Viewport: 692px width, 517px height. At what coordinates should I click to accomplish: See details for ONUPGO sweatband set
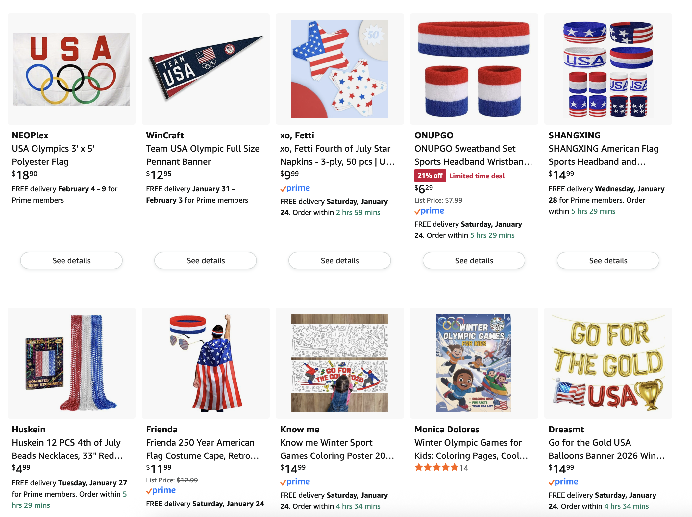(474, 261)
